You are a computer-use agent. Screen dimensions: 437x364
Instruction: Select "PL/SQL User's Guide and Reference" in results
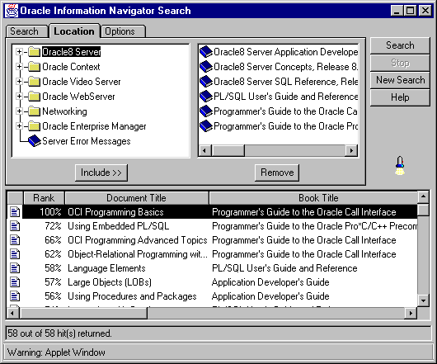point(284,268)
